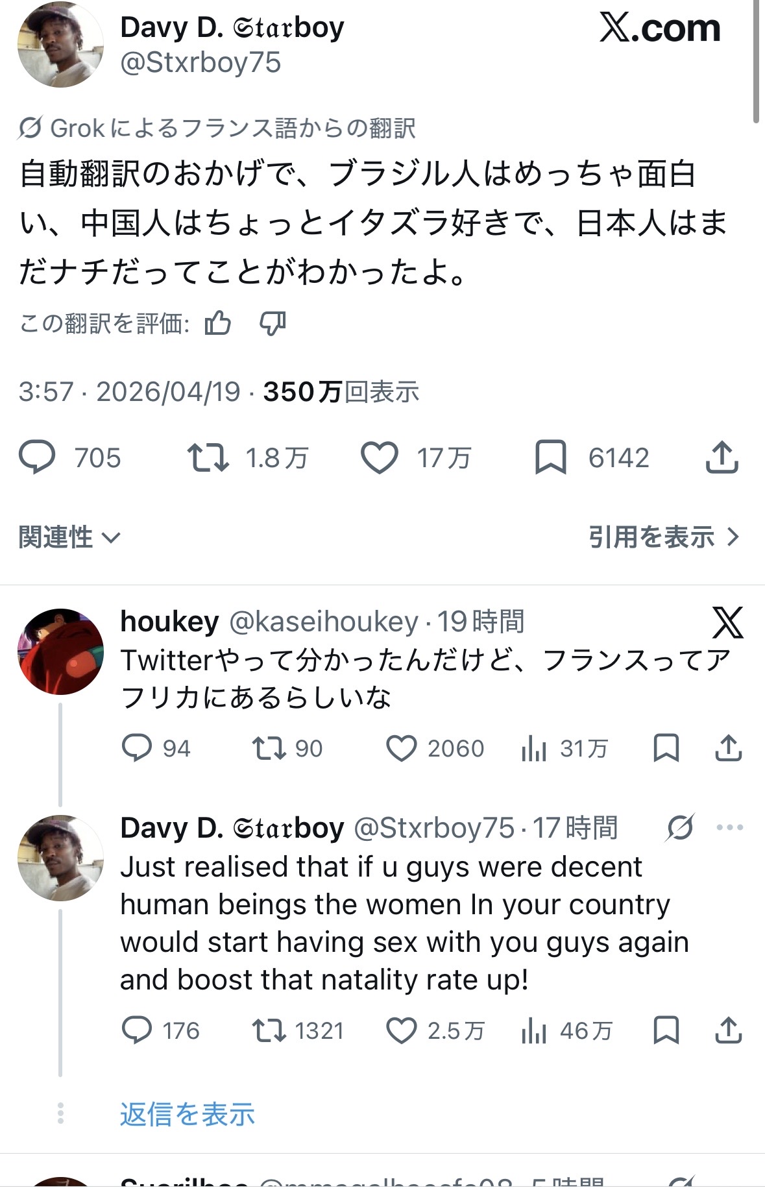Like houkey's reply with 2060 likes
This screenshot has height=1190, width=765.
401,748
